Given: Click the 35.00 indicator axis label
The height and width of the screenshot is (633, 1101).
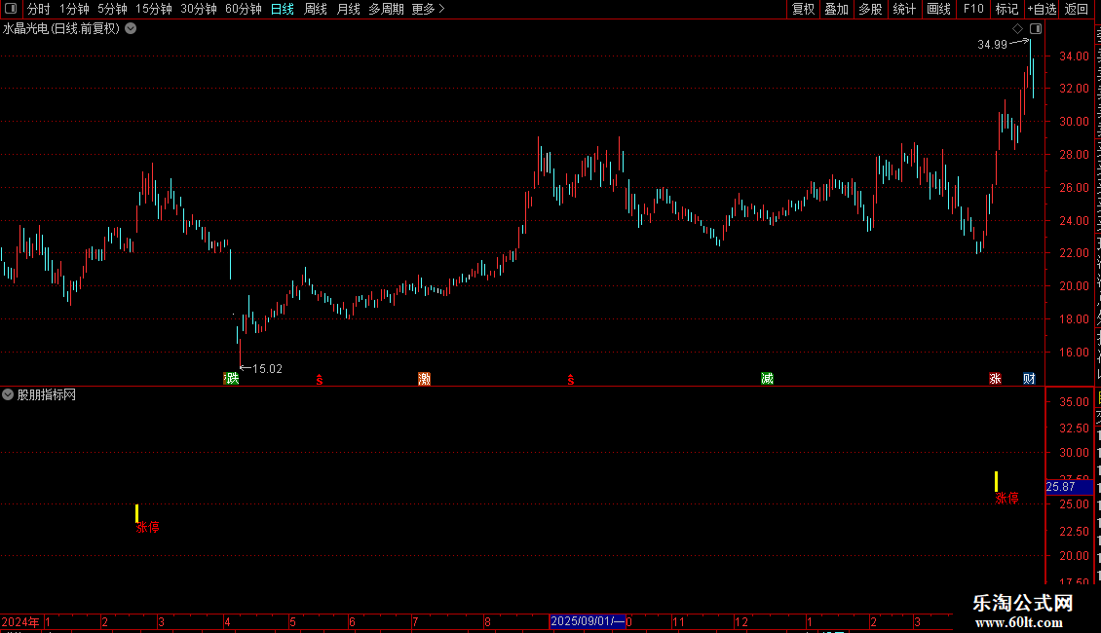Looking at the screenshot, I should 1075,402.
